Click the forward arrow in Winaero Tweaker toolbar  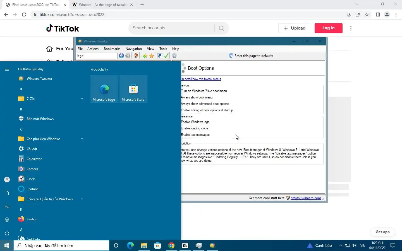(128, 56)
